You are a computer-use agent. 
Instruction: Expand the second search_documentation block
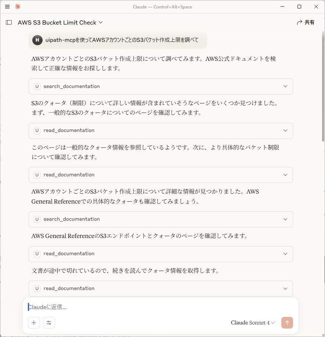point(161,219)
